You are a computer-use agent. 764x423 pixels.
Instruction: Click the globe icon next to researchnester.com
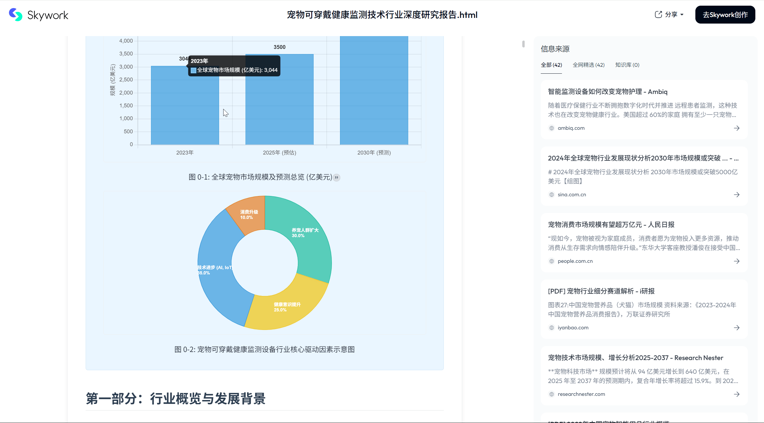(551, 394)
